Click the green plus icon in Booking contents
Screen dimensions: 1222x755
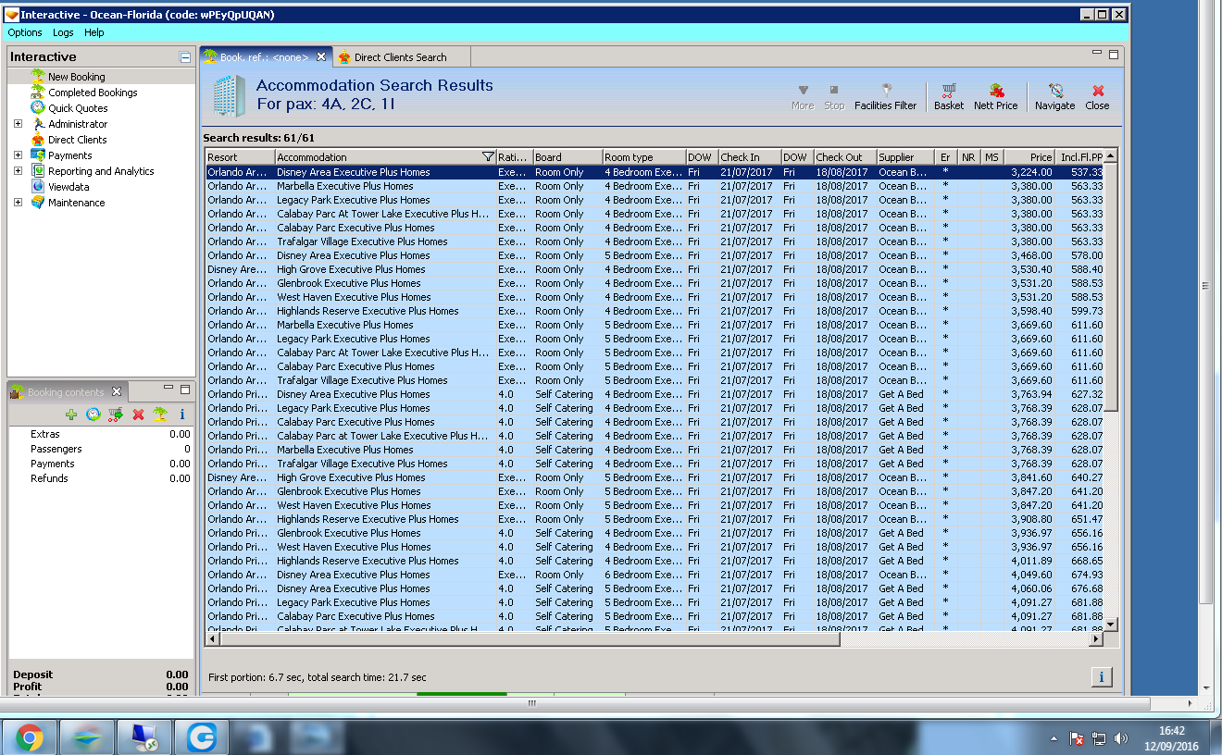coord(71,415)
